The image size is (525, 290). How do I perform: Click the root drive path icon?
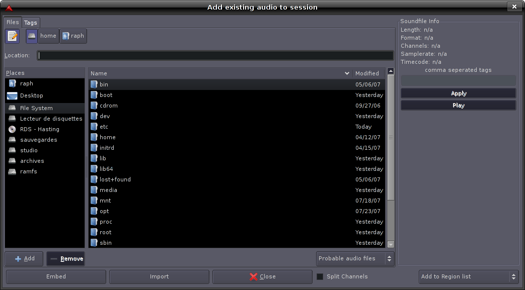32,36
